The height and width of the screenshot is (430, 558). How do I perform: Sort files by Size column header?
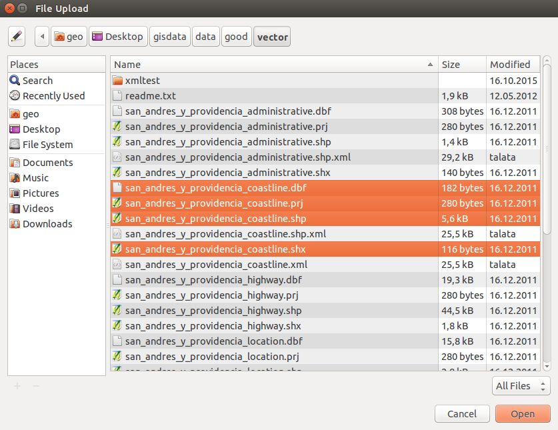(462, 65)
